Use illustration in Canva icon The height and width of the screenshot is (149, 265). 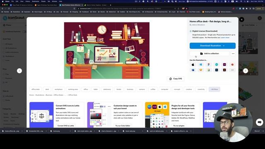217,65
